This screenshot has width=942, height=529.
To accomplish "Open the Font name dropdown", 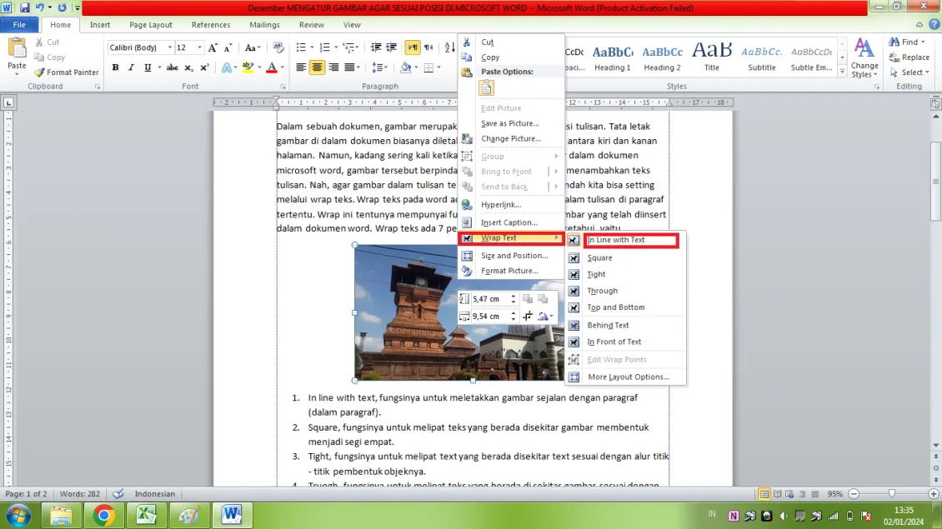I will point(170,47).
